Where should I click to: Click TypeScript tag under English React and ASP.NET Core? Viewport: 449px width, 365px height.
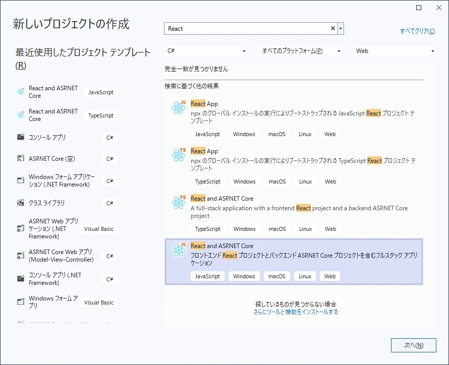[x=208, y=229]
